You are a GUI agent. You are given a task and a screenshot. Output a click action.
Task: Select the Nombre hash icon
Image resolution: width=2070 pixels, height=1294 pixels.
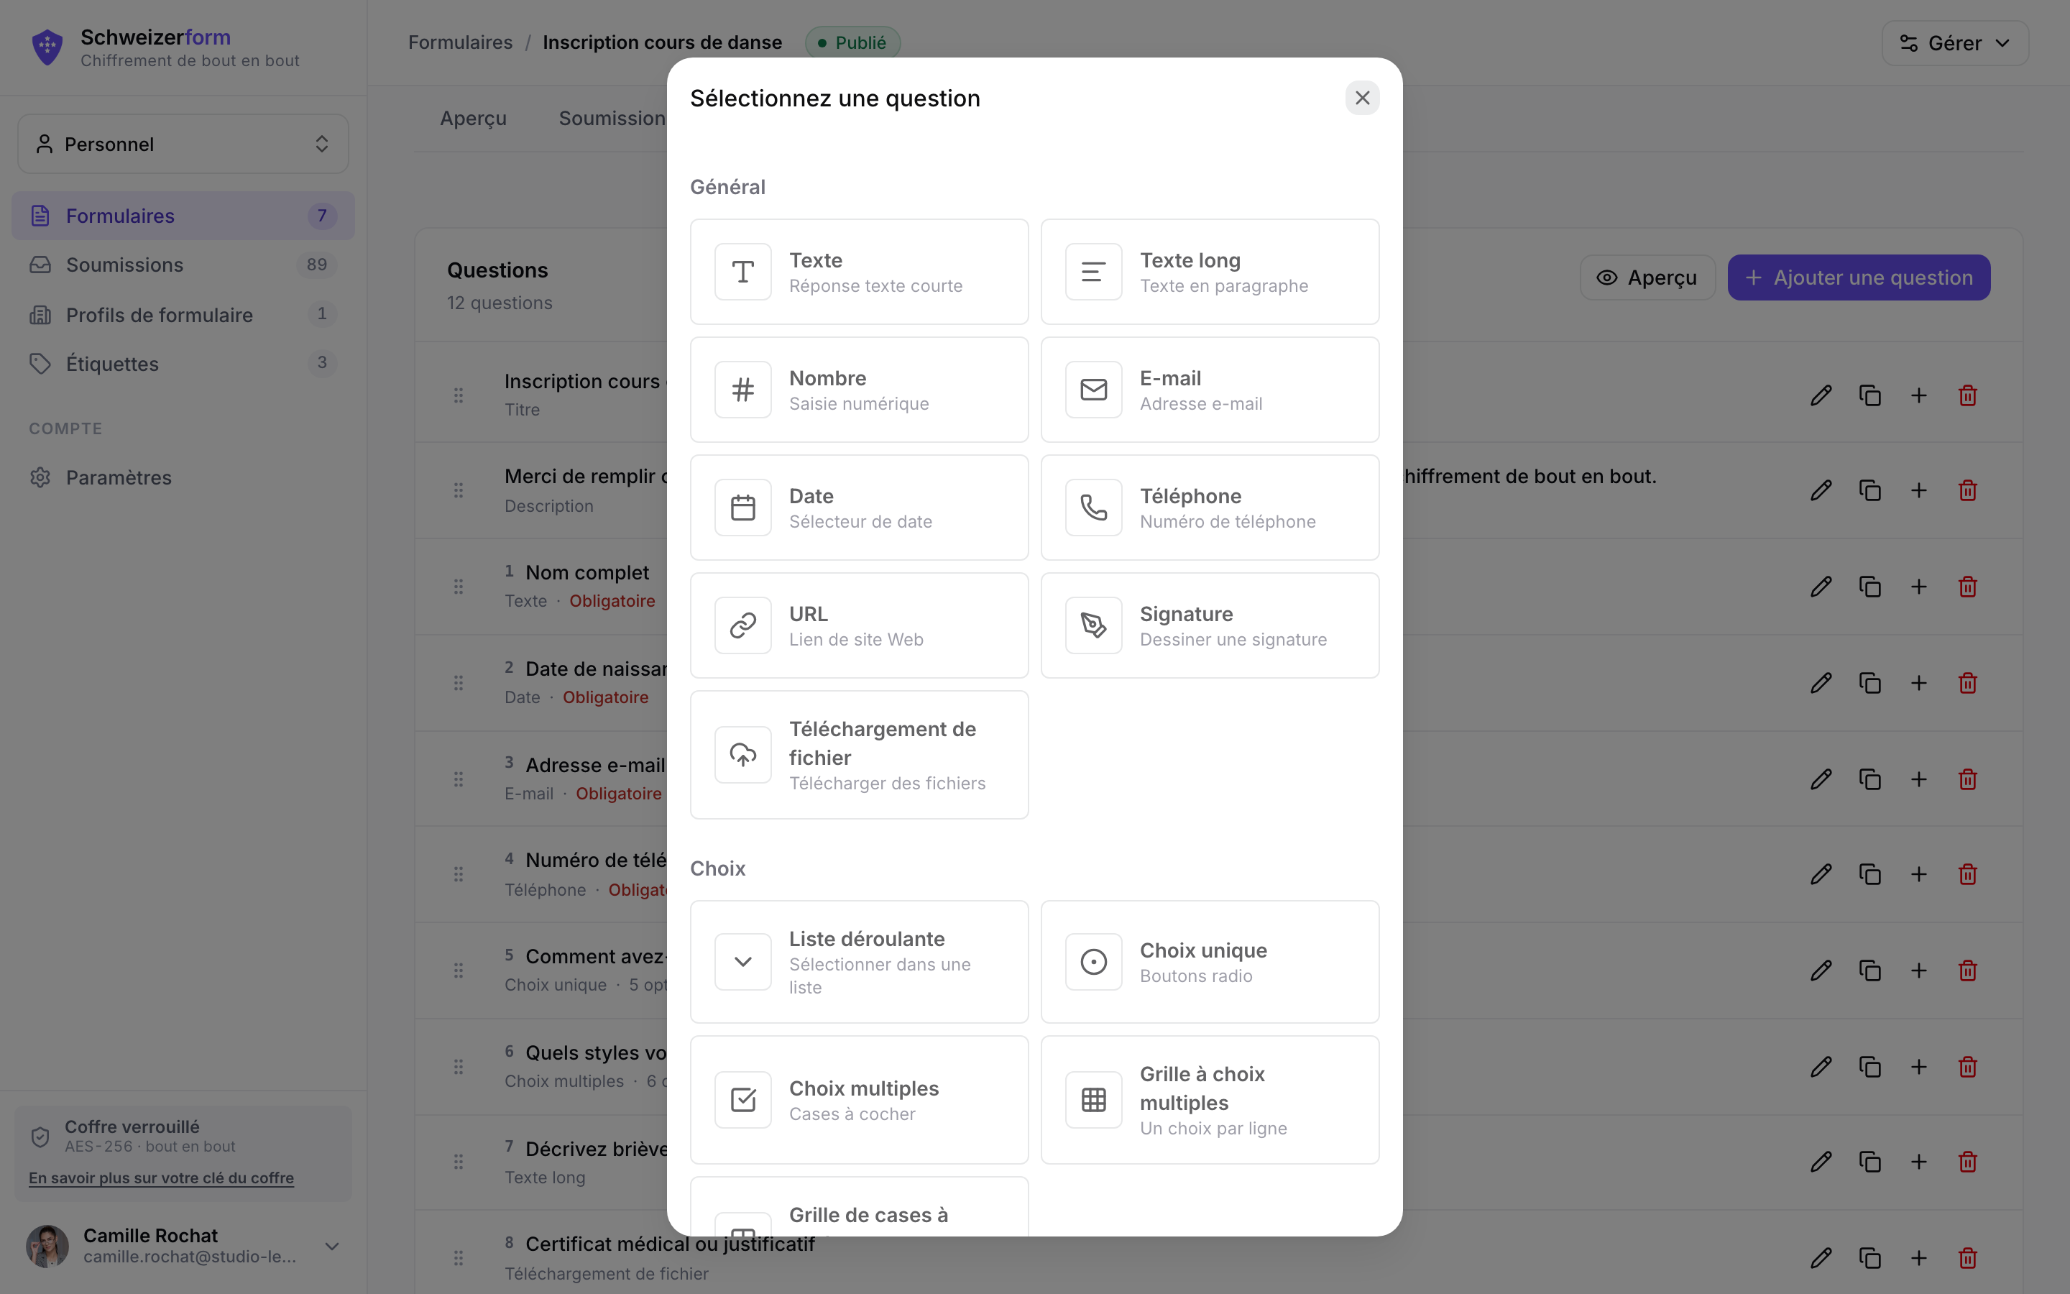tap(742, 390)
